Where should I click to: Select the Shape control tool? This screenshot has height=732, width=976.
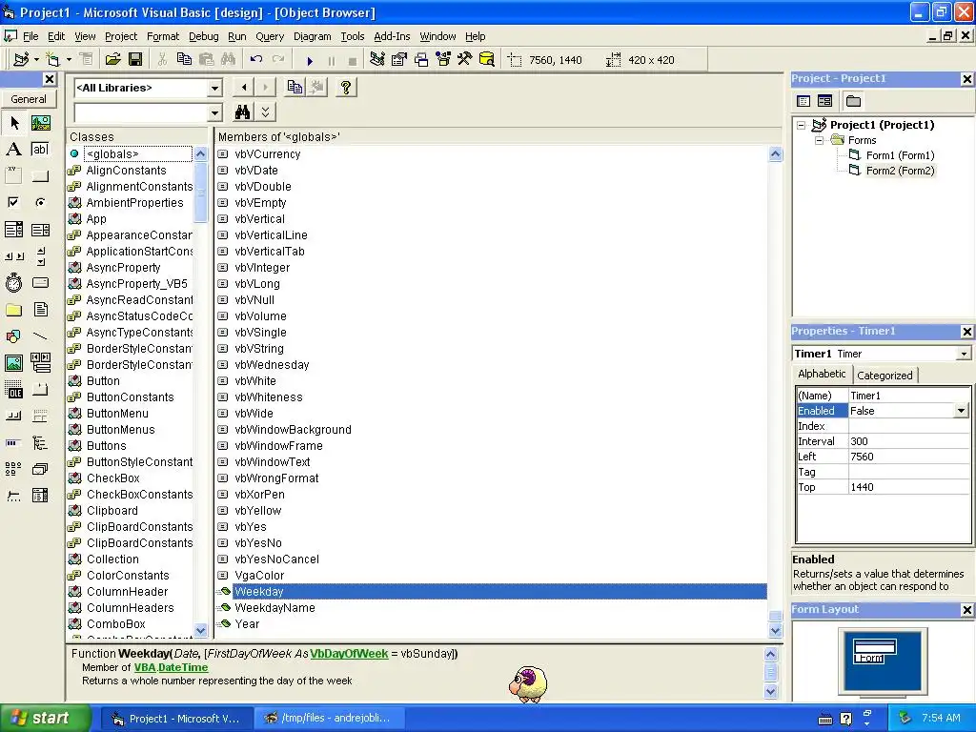click(x=13, y=336)
